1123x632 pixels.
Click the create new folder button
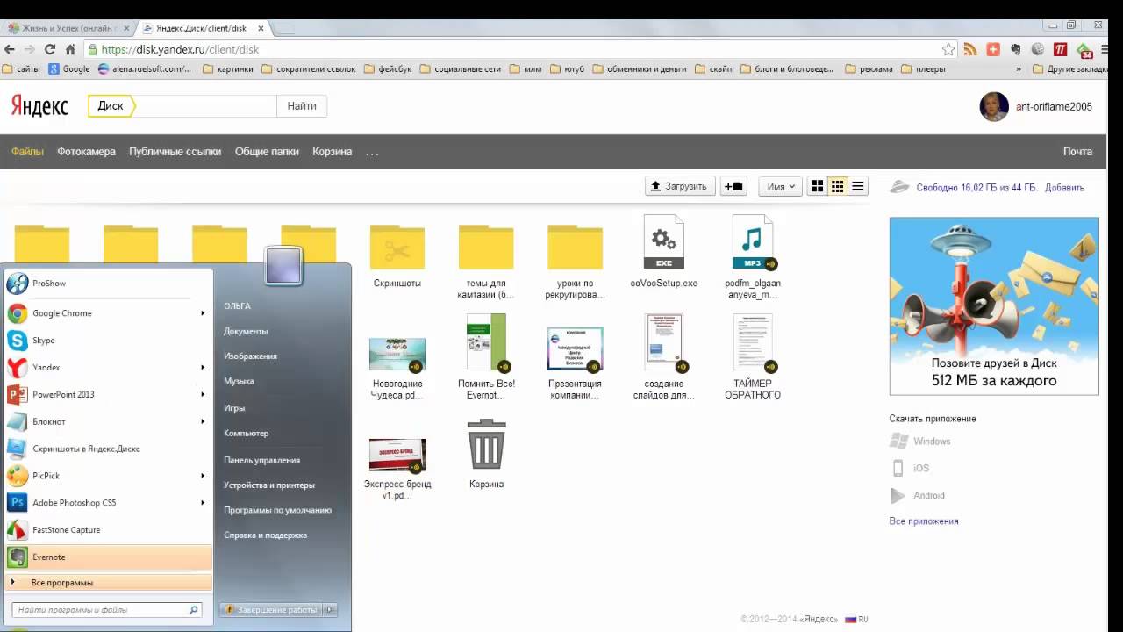click(733, 186)
